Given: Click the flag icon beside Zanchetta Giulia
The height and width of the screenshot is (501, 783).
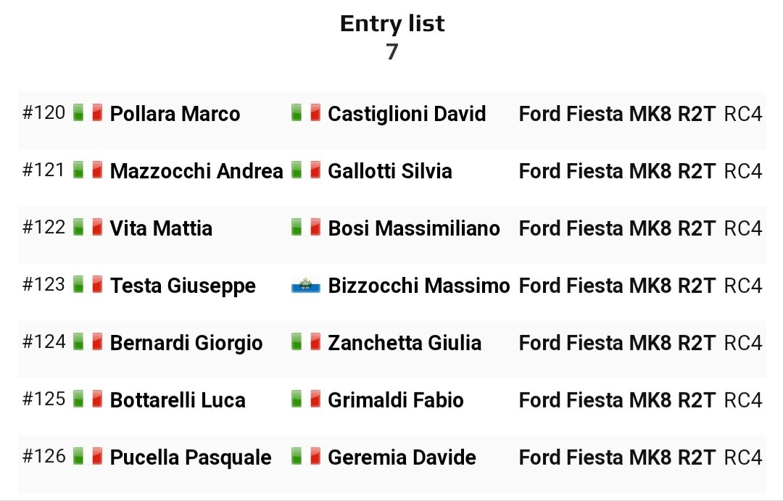Looking at the screenshot, I should [x=306, y=342].
